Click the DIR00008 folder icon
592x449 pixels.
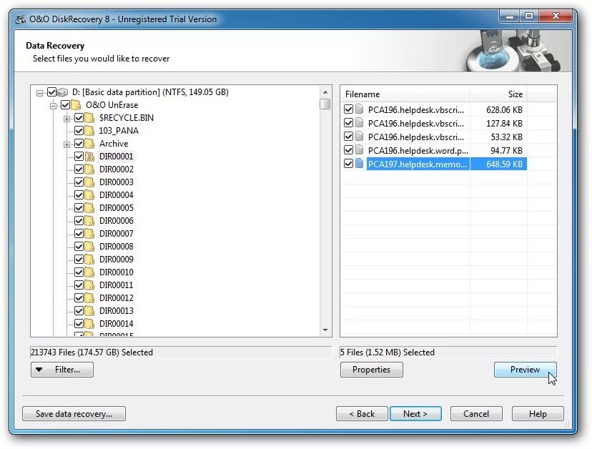click(x=89, y=246)
